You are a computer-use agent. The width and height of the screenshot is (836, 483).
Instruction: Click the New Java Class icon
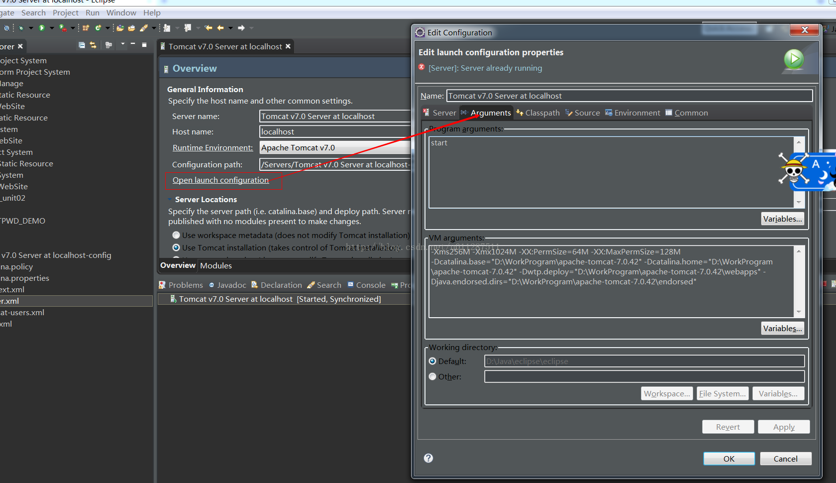(98, 28)
